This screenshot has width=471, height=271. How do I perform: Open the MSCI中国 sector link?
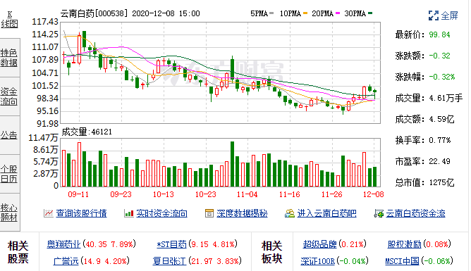402,261
